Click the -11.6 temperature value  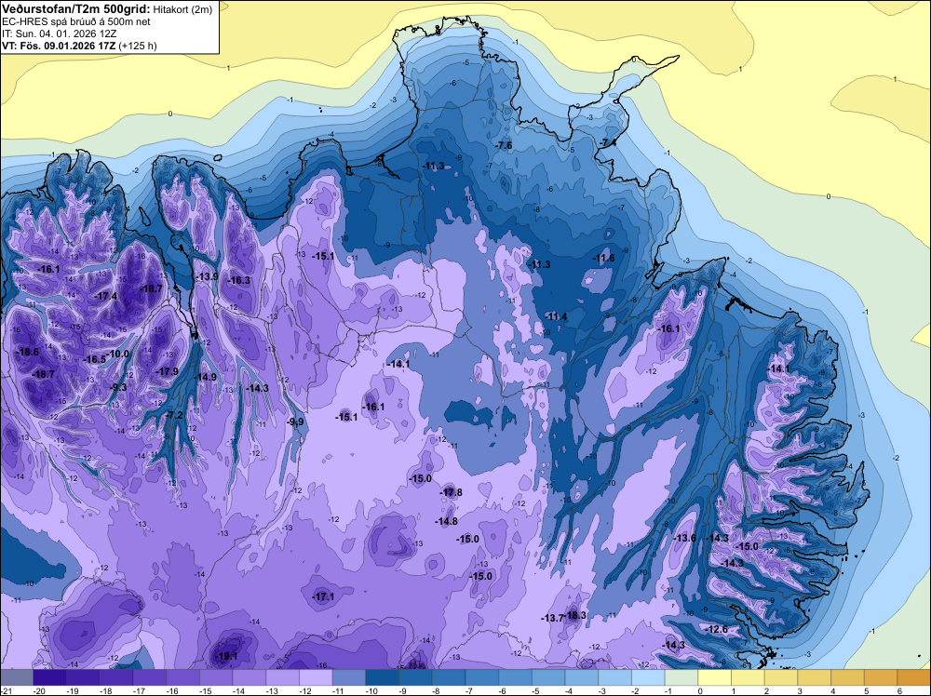coord(603,258)
